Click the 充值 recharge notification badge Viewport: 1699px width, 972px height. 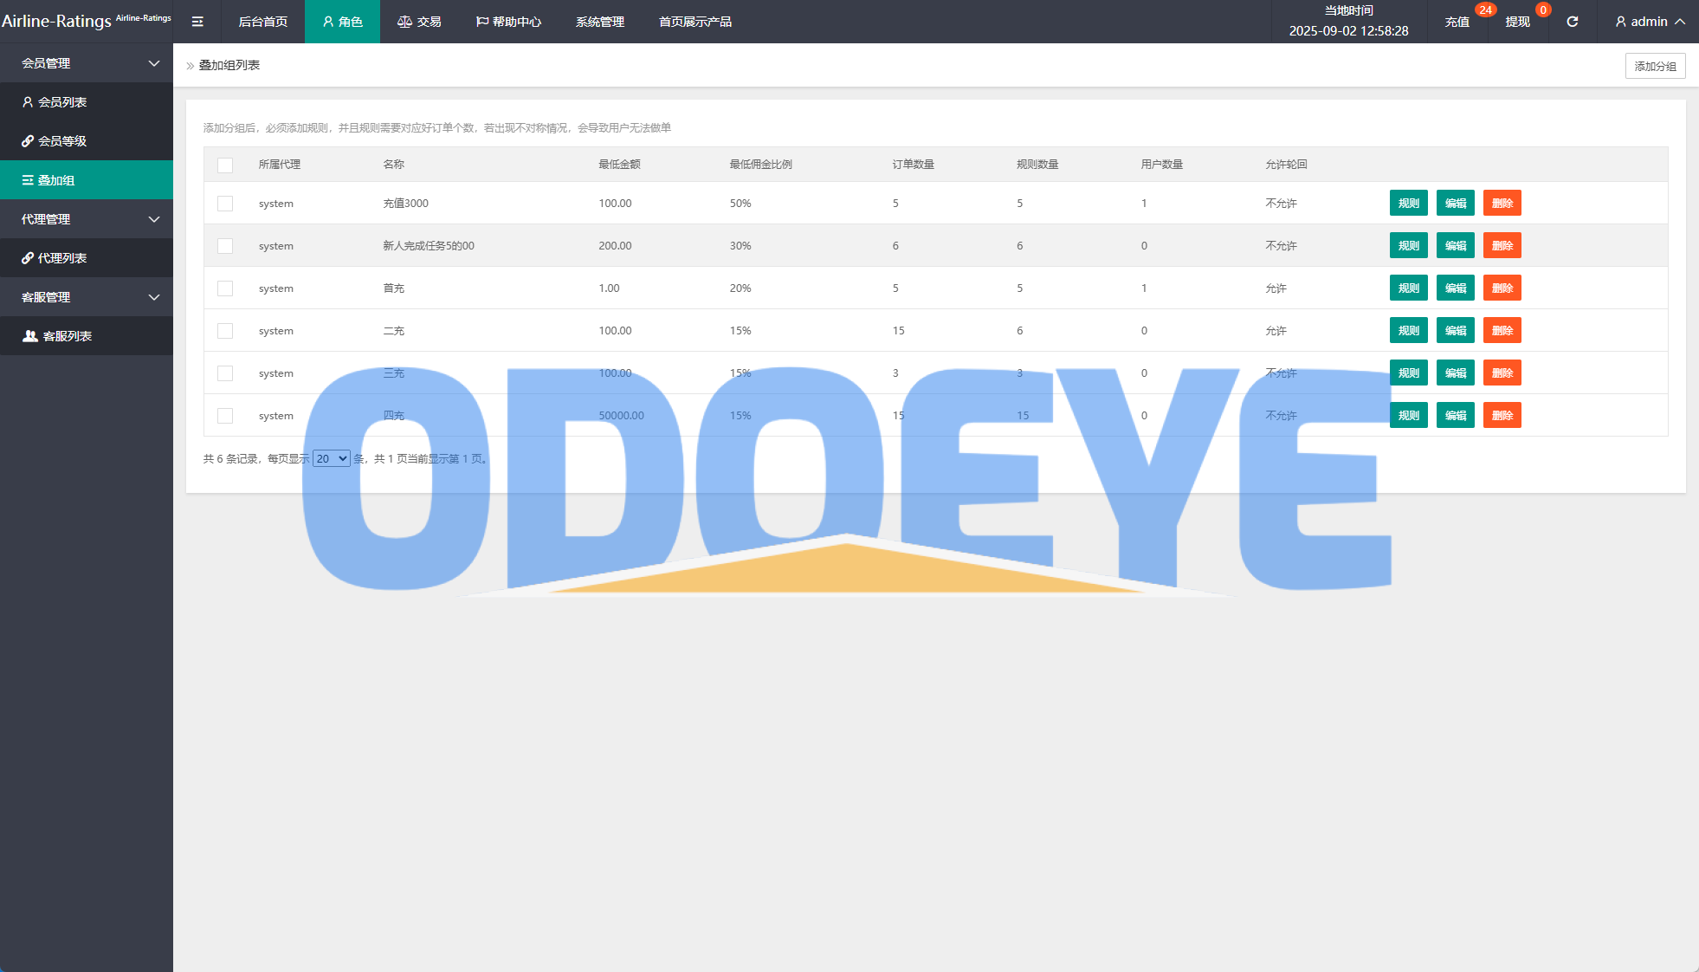pos(1485,10)
